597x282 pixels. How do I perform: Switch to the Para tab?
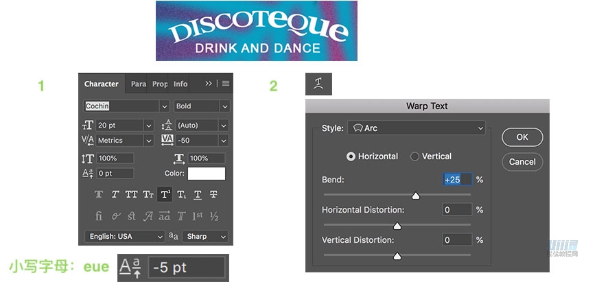(139, 84)
